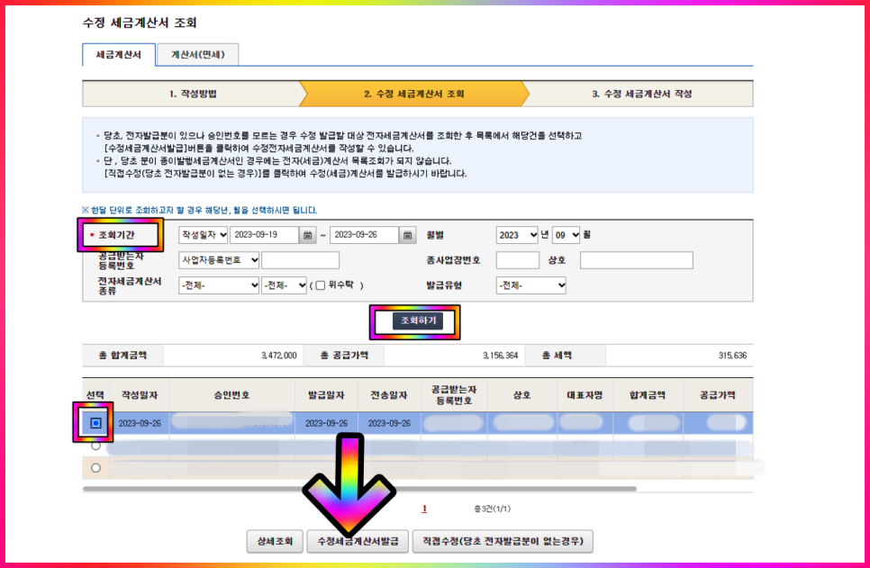870x568 pixels.
Task: Open the 사업자등록번호 dropdown
Action: (219, 260)
